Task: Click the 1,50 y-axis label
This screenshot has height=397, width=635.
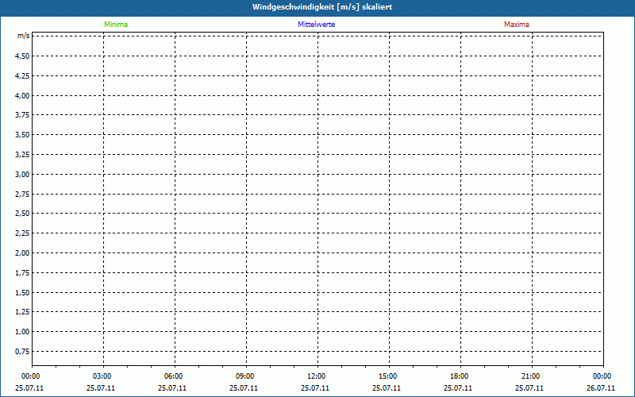Action: coord(22,292)
